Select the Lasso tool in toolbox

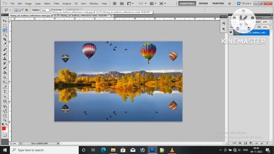point(5,30)
